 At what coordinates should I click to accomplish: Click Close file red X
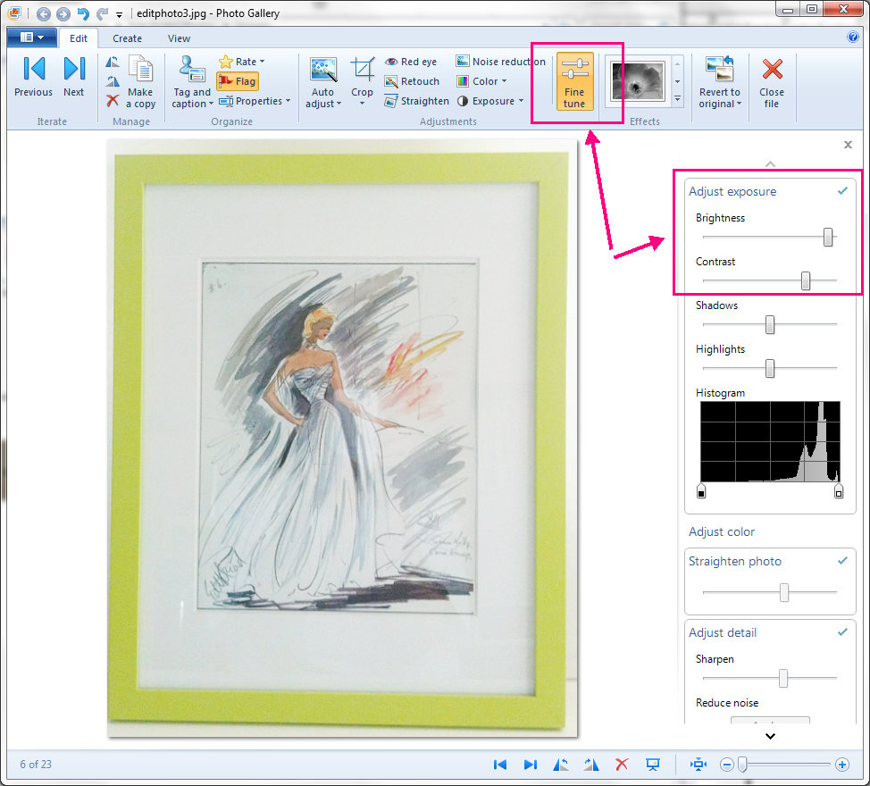[x=772, y=70]
